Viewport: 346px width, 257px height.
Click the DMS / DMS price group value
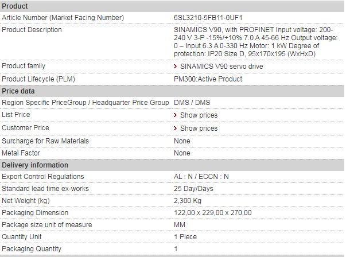192,103
